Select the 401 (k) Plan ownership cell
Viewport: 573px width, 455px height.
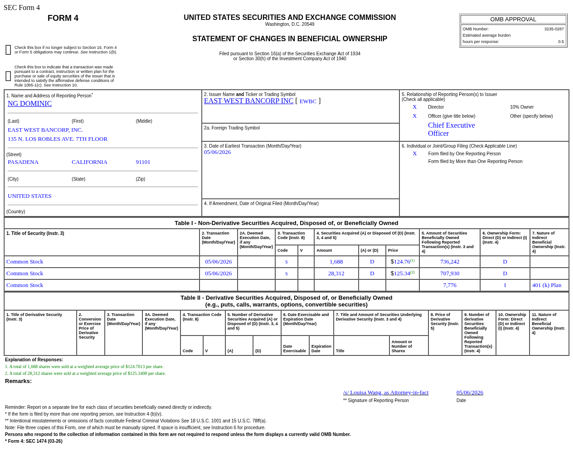tap(549, 285)
